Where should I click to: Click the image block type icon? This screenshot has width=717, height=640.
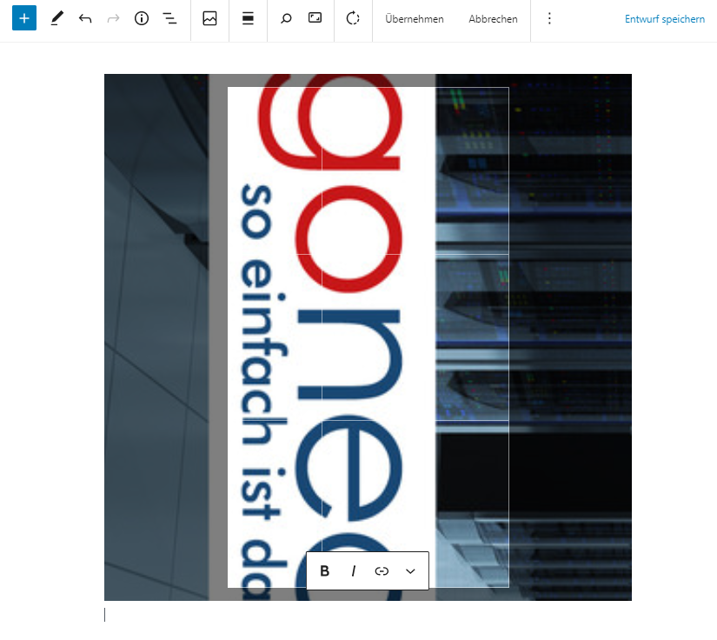tap(210, 18)
